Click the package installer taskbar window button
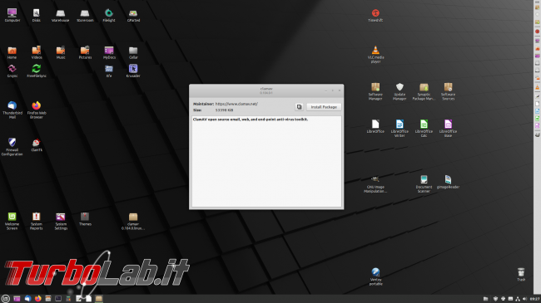Screen dimensions: 541x303 [99, 299]
